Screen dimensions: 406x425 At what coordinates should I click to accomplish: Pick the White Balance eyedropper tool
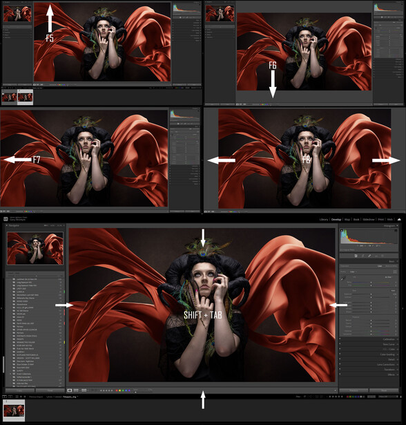coord(343,278)
